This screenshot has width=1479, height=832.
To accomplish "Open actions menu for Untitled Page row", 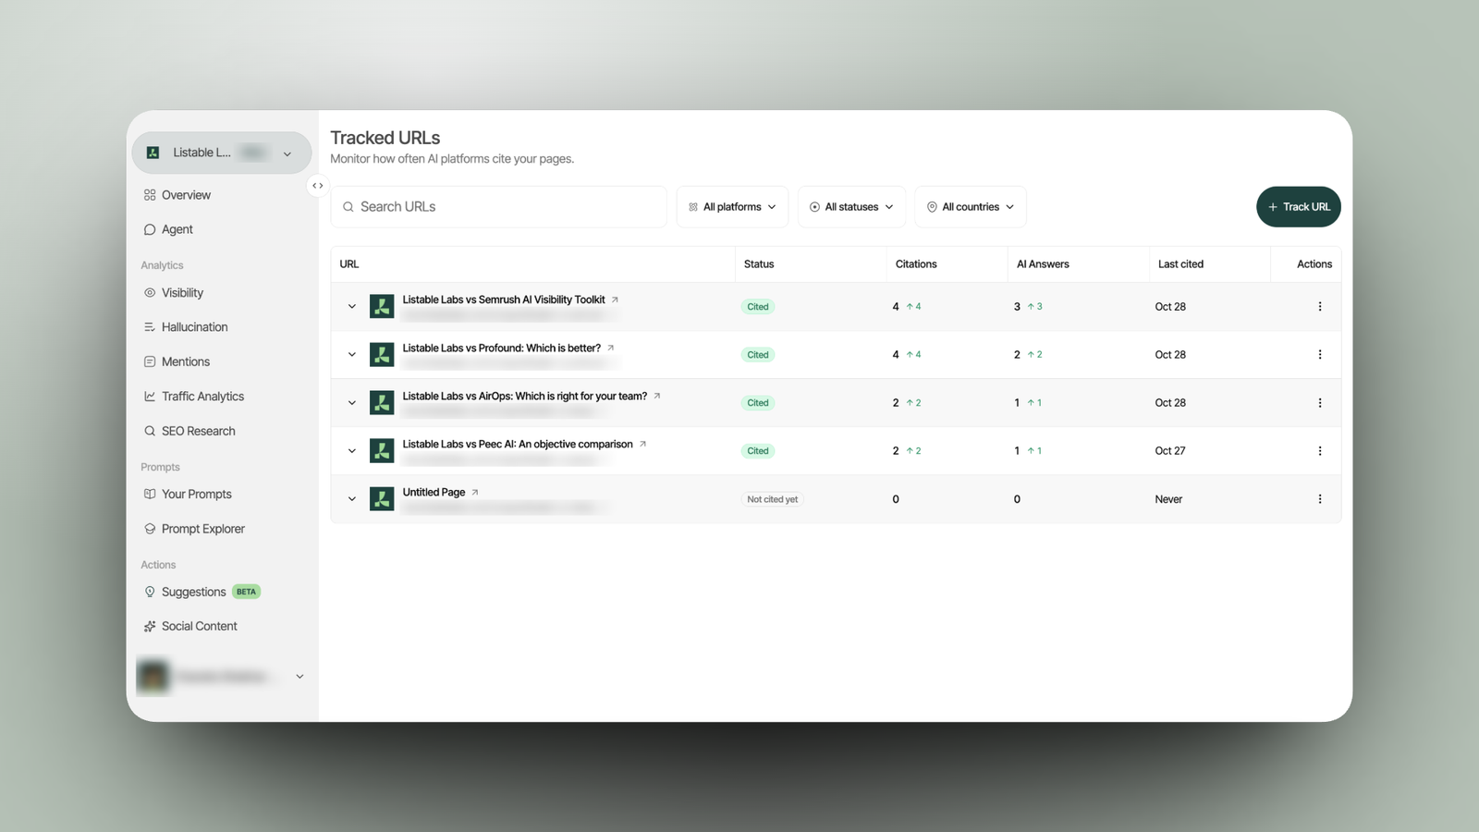I will [1320, 499].
